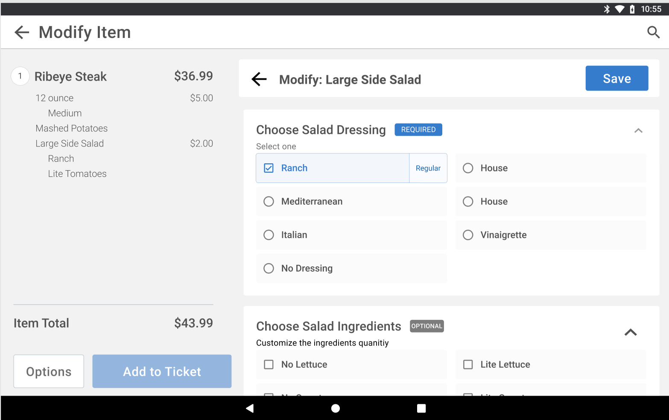This screenshot has width=669, height=420.
Task: Open Android recent apps square button
Action: [421, 408]
